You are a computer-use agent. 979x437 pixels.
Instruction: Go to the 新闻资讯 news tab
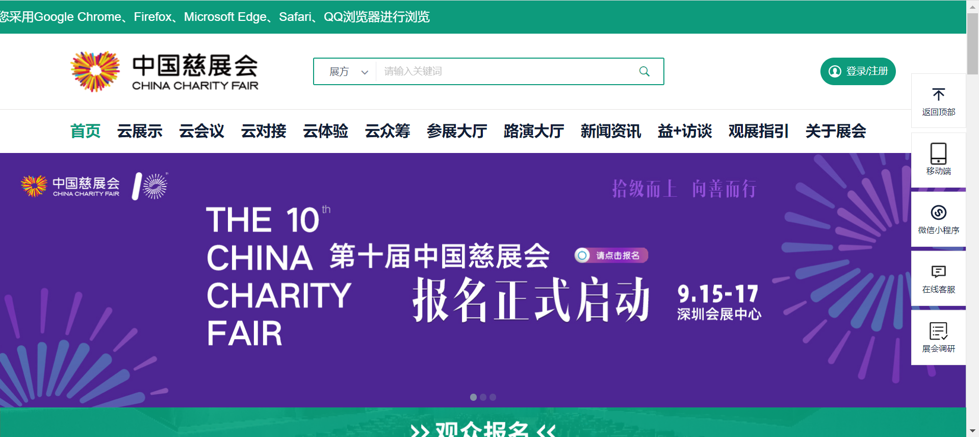point(610,131)
